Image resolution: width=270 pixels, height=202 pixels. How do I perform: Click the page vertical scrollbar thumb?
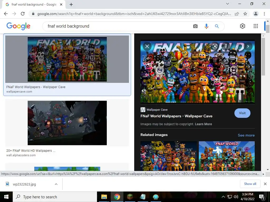268,29
